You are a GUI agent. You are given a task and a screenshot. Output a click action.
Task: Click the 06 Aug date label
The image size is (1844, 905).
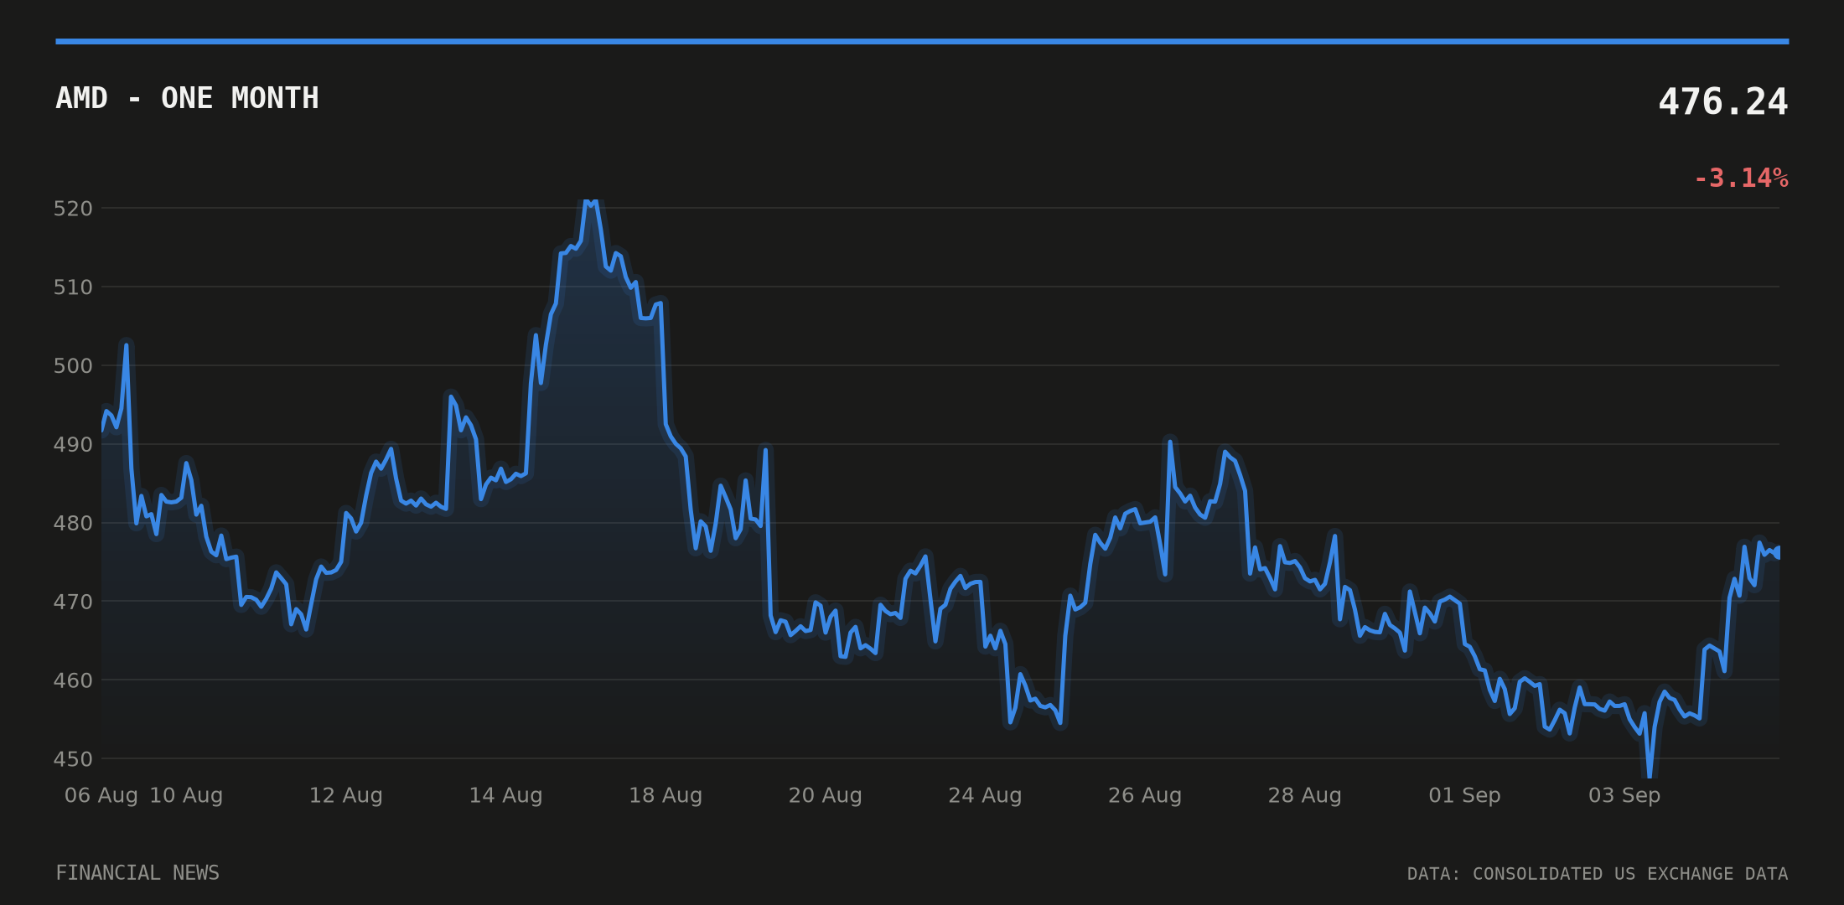(x=101, y=795)
